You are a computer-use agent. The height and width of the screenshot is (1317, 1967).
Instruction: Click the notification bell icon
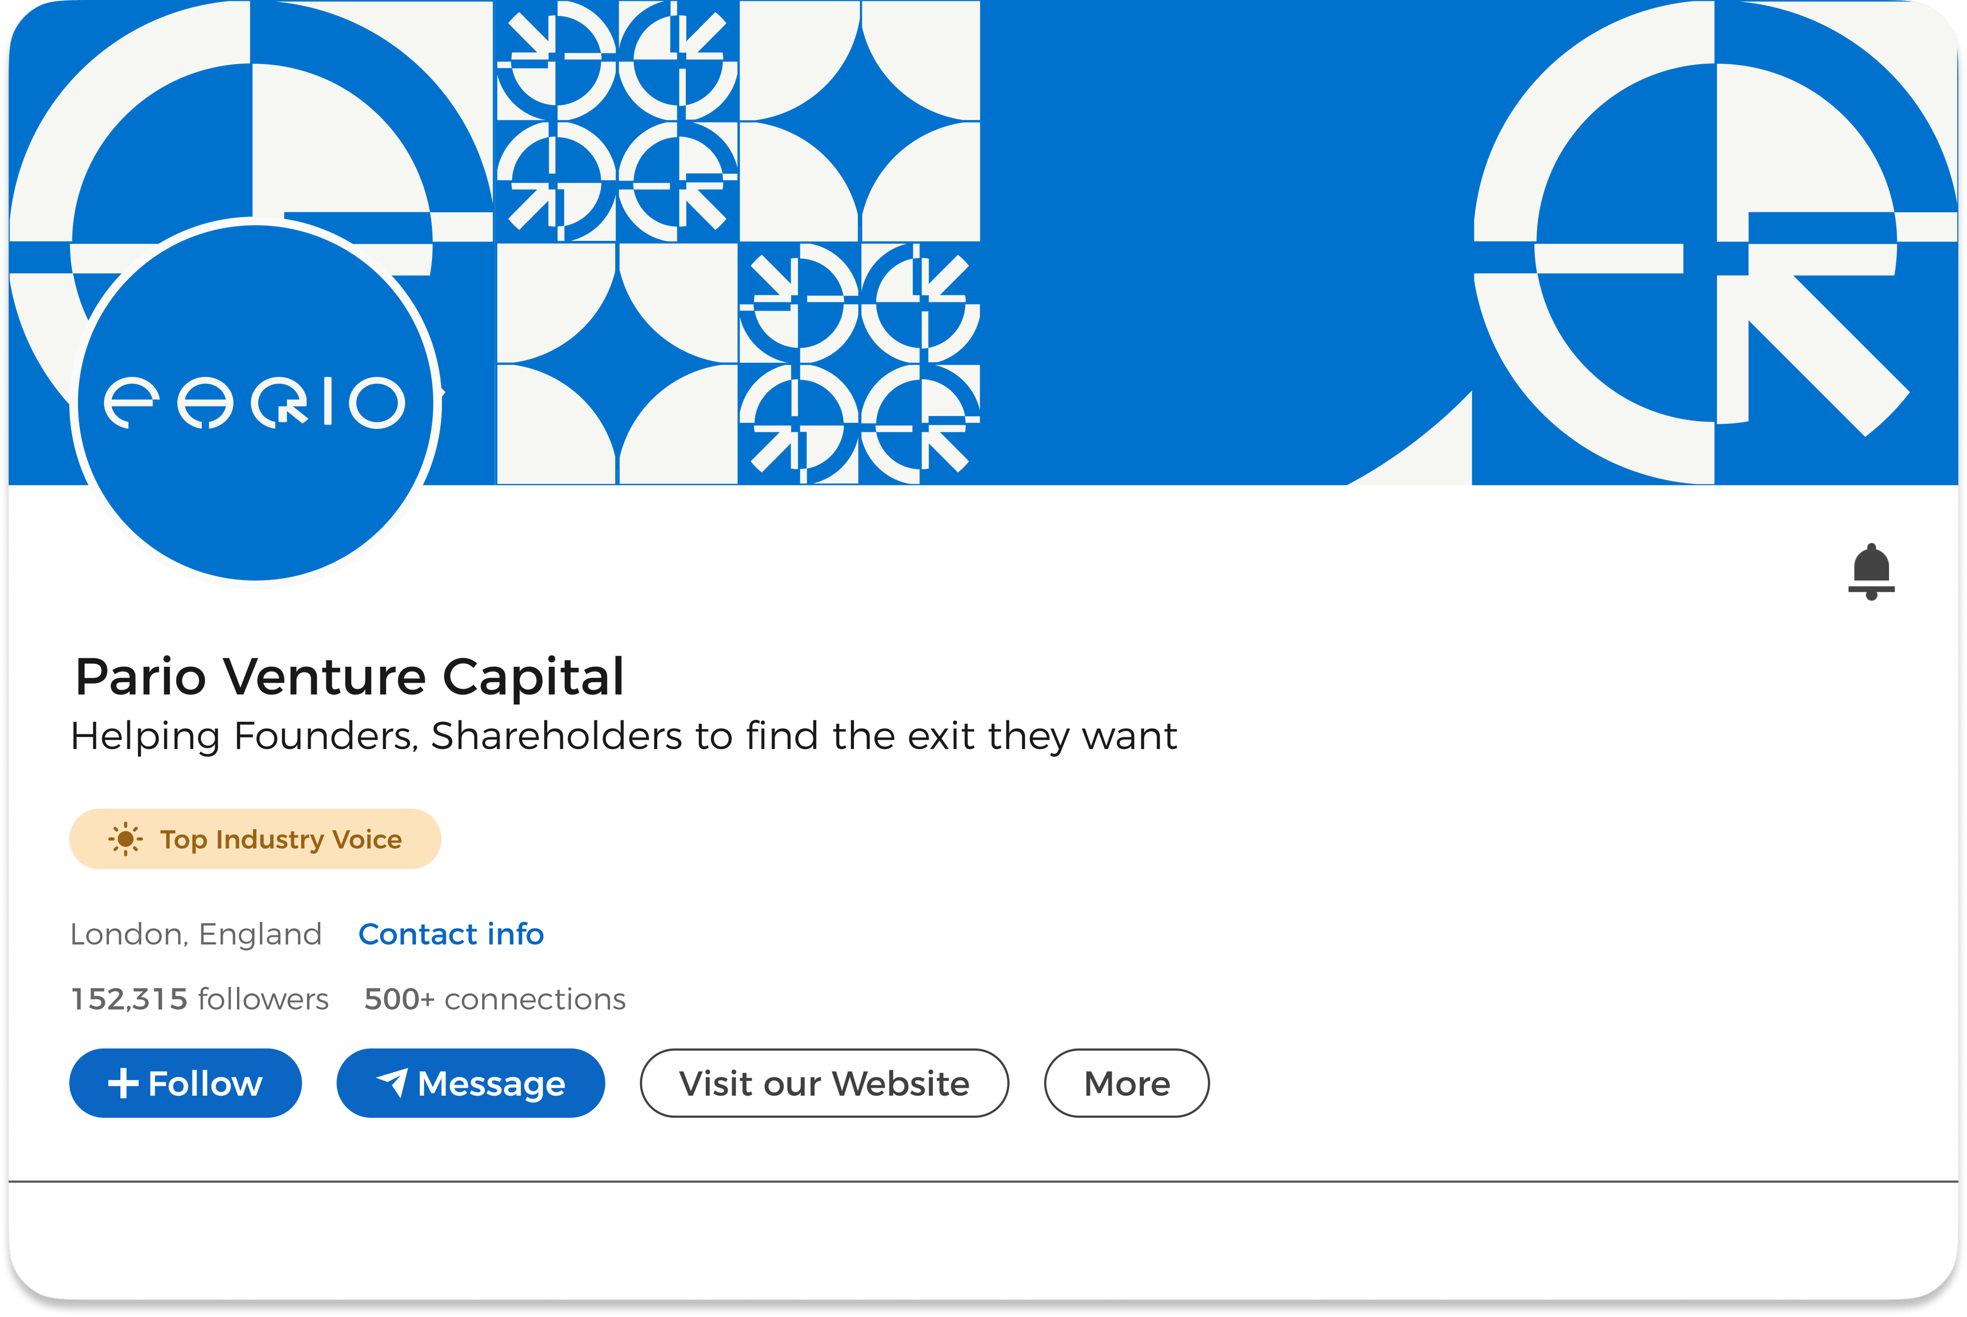tap(1870, 571)
